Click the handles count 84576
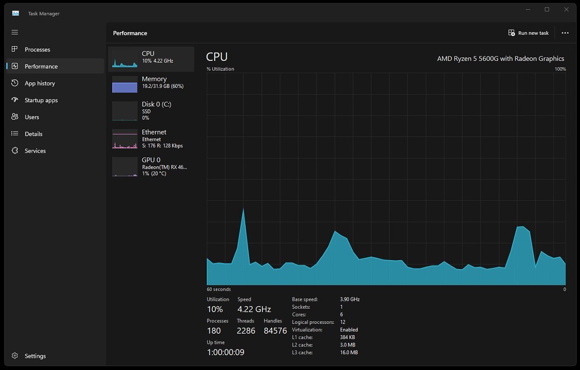580x370 pixels. click(275, 331)
